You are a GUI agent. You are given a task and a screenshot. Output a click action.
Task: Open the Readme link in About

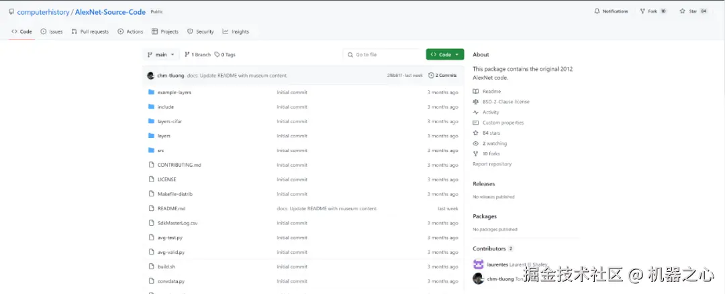tap(491, 91)
